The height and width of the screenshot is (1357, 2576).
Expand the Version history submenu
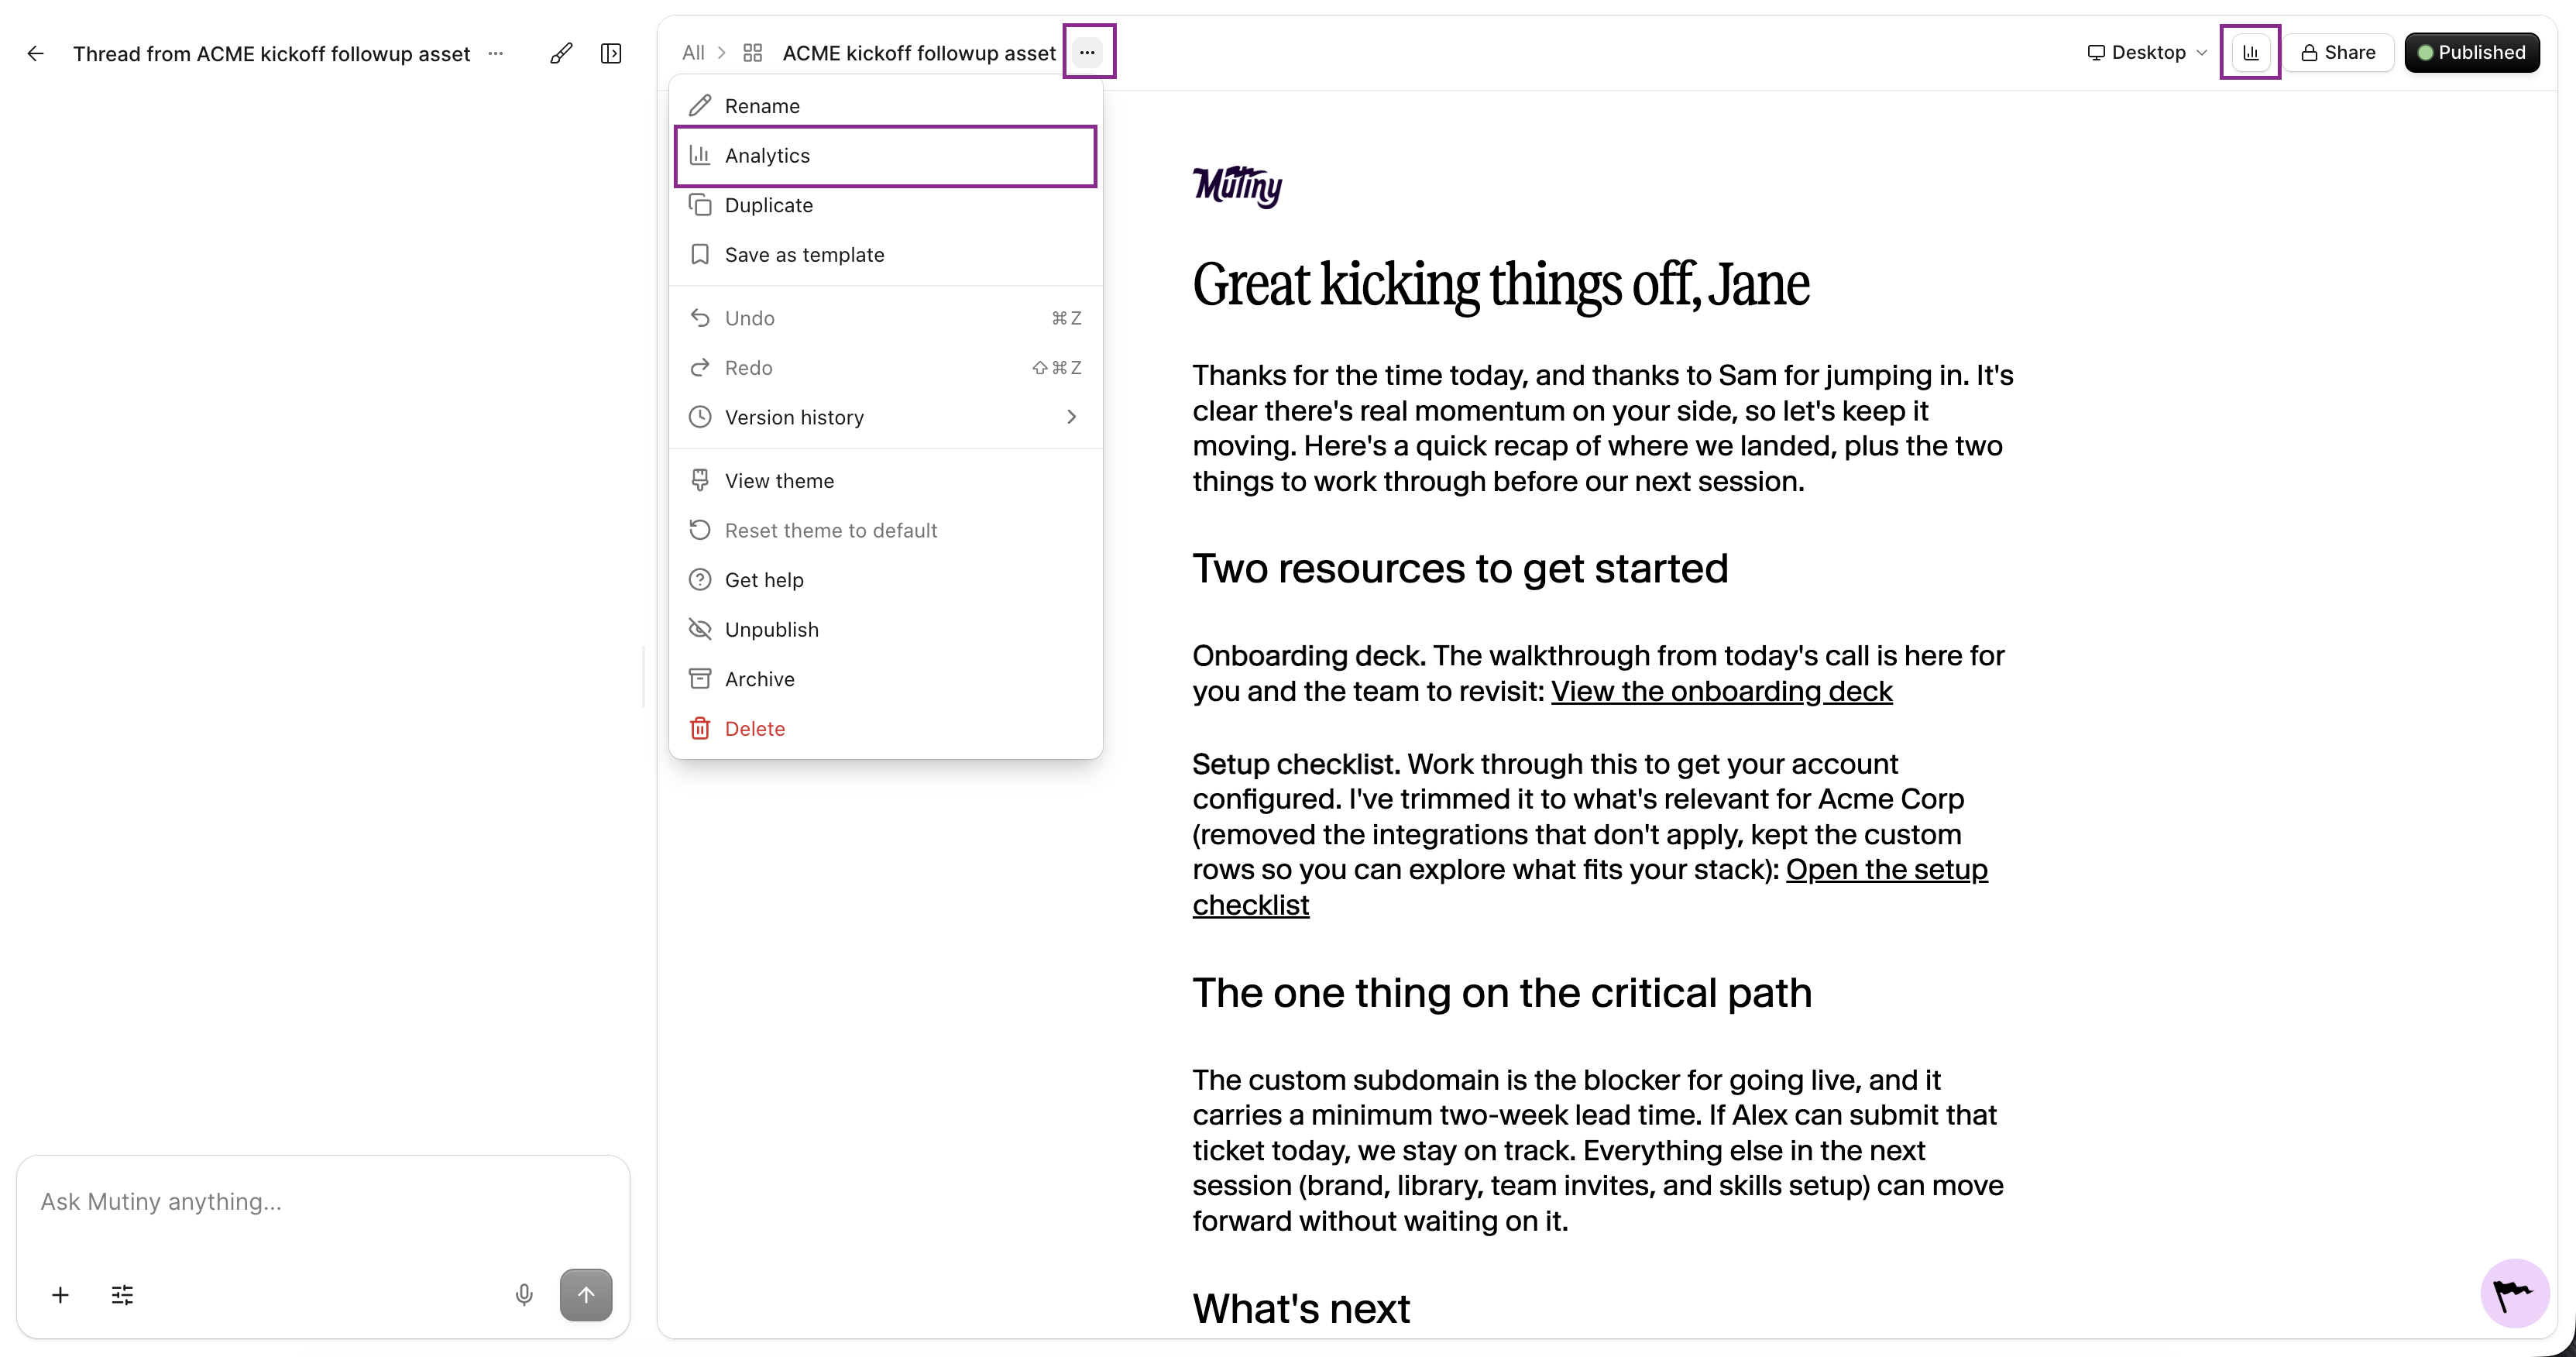886,417
